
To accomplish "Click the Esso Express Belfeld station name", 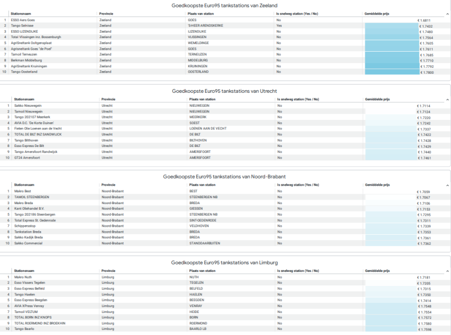I will (30, 289).
